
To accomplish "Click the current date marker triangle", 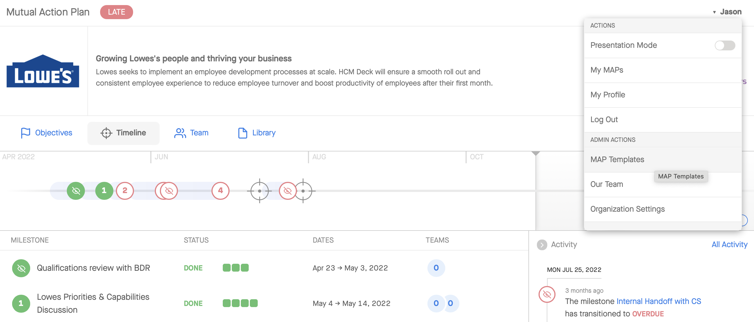I will tap(535, 153).
